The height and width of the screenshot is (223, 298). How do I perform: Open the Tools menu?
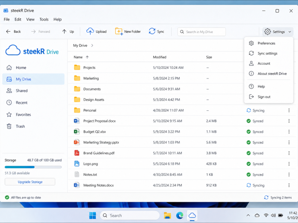[x=44, y=19]
